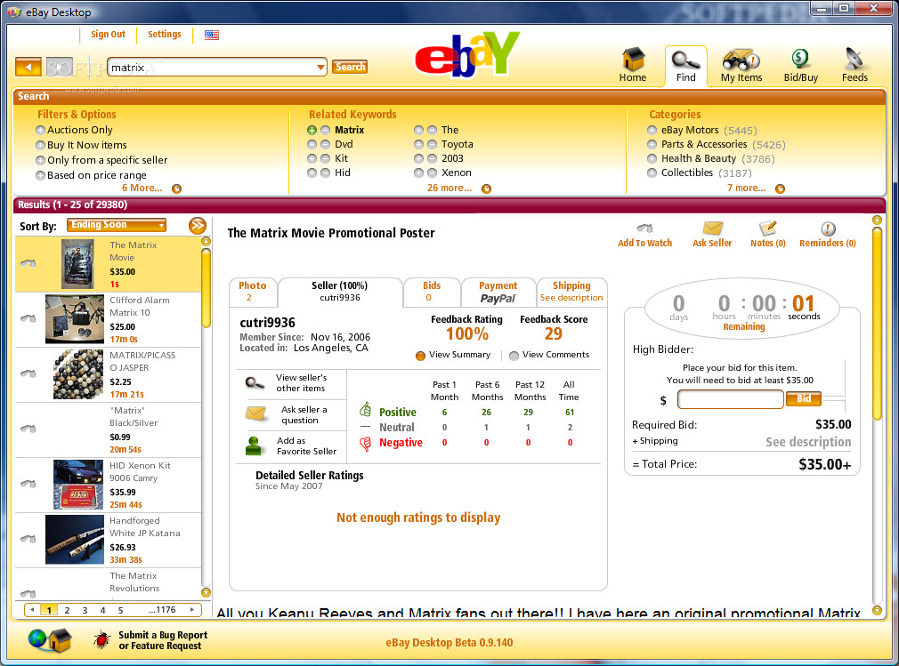Click the Sign Out link
This screenshot has height=666, width=899.
click(x=108, y=35)
